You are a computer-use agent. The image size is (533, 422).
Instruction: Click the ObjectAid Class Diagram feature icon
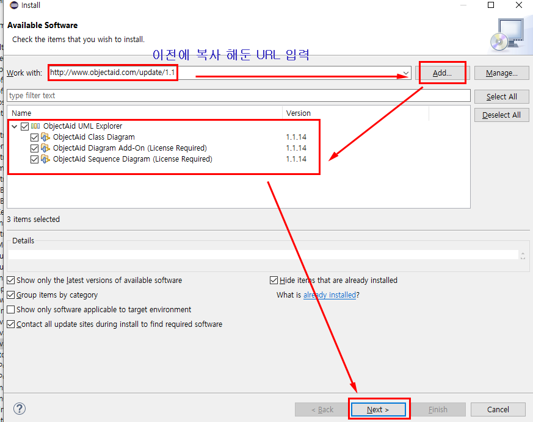pyautogui.click(x=45, y=137)
